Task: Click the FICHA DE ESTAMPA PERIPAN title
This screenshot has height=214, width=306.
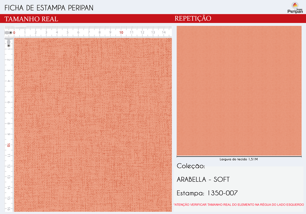Action: tap(49, 8)
